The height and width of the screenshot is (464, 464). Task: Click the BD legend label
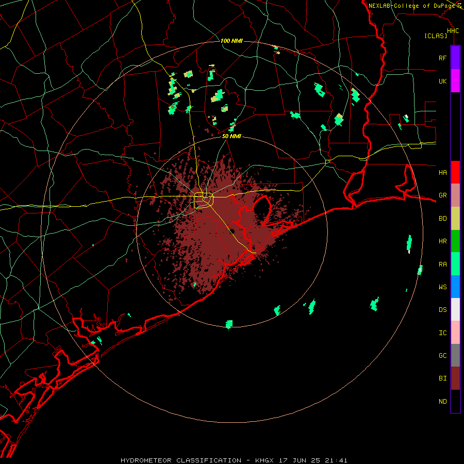click(442, 219)
